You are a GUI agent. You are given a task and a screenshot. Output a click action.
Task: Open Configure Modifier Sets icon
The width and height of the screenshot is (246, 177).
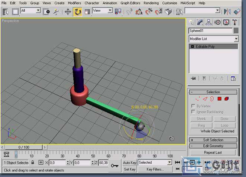click(233, 79)
